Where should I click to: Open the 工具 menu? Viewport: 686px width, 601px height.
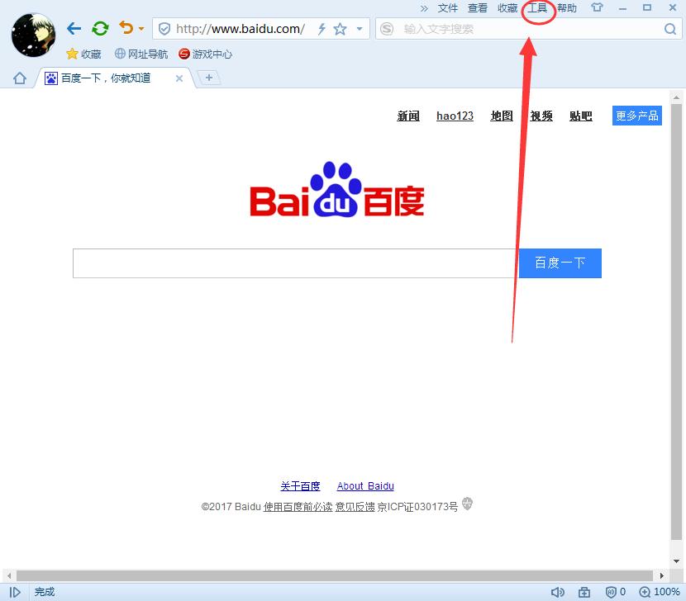click(x=537, y=8)
